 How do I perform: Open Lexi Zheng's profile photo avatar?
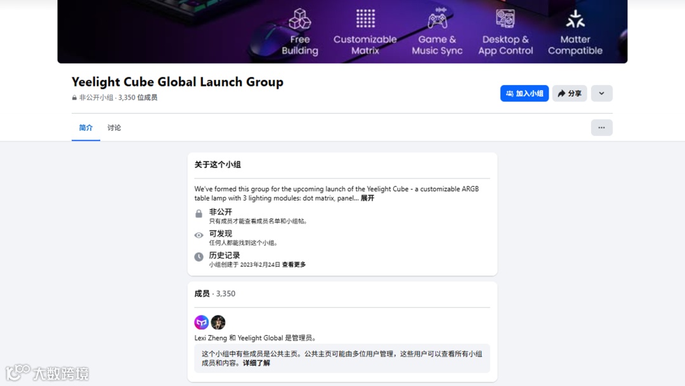point(218,322)
